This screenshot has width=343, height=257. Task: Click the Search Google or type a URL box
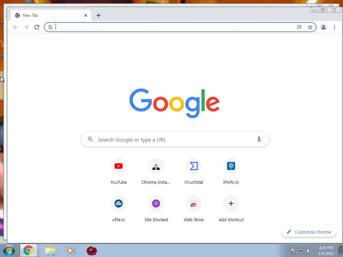pos(175,140)
